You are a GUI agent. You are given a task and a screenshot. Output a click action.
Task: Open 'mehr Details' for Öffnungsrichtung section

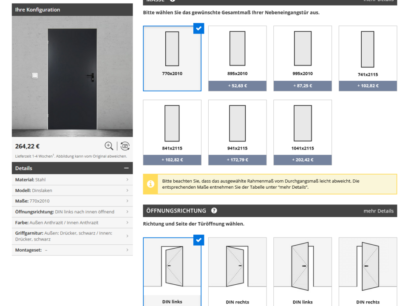pos(378,211)
